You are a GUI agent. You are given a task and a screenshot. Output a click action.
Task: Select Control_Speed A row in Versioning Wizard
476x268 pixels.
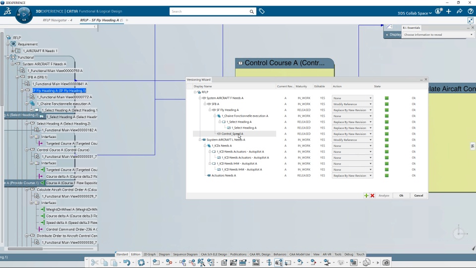tap(235, 134)
